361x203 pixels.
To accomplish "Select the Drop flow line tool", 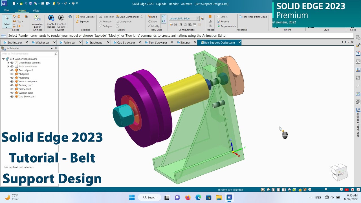I will pos(152,17).
